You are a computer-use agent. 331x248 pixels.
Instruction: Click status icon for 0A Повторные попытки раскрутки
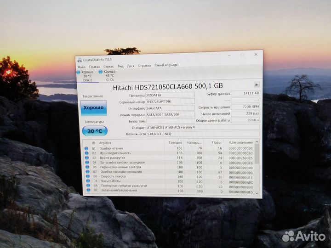tap(88, 186)
